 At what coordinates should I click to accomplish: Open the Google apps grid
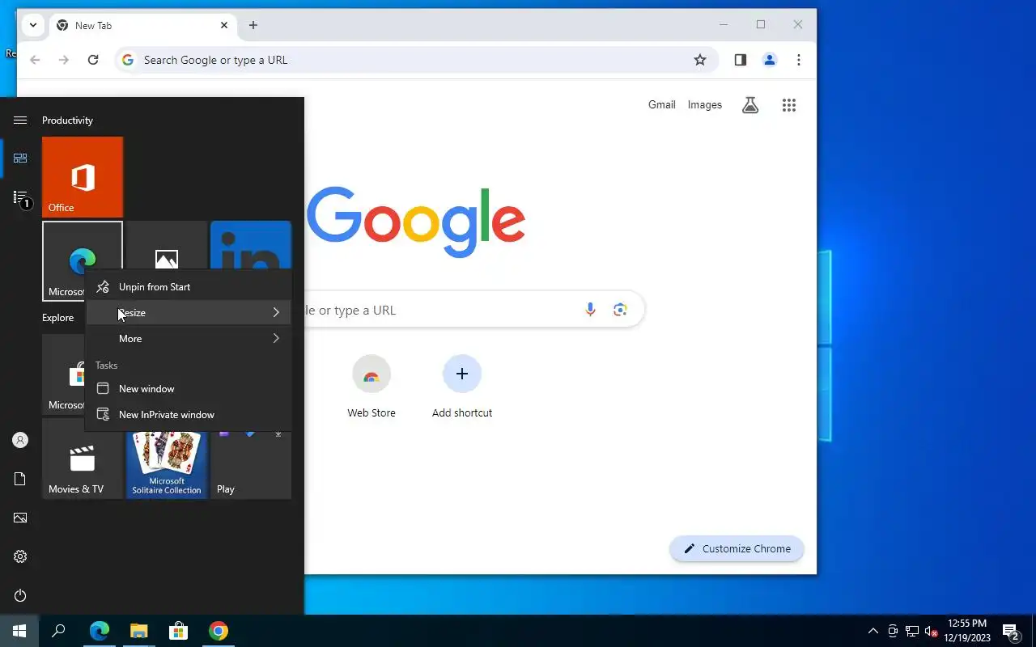click(789, 104)
